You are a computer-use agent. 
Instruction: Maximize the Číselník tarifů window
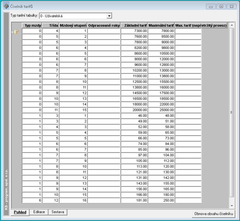(x=221, y=6)
